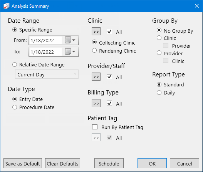The image size is (203, 172).
Task: Click Save as Default button
Action: coord(23,163)
